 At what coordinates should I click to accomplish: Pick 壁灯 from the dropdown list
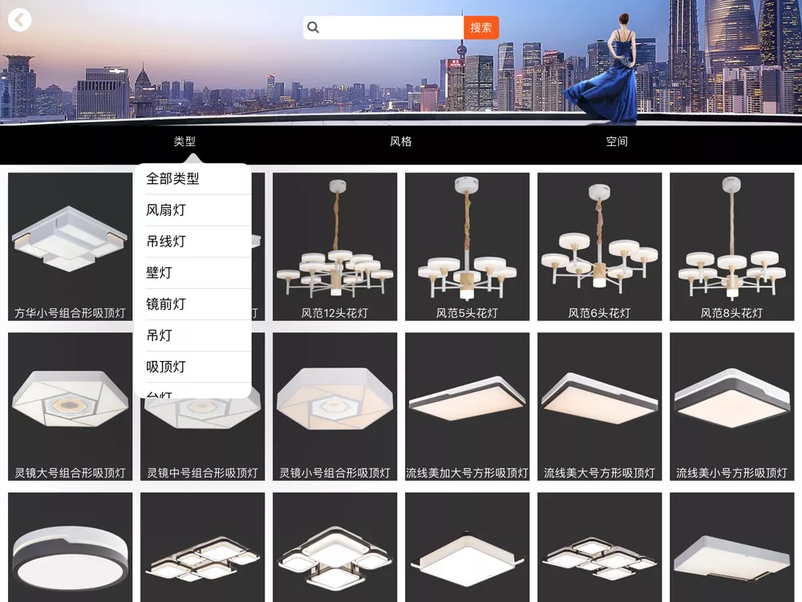(159, 273)
